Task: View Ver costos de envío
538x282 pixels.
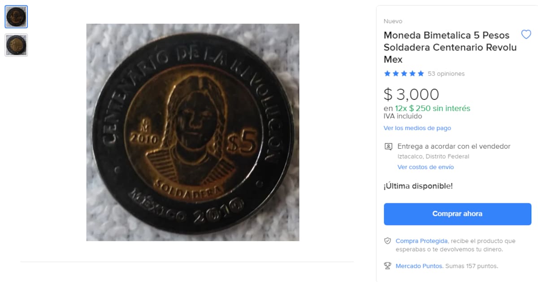Action: pyautogui.click(x=425, y=167)
